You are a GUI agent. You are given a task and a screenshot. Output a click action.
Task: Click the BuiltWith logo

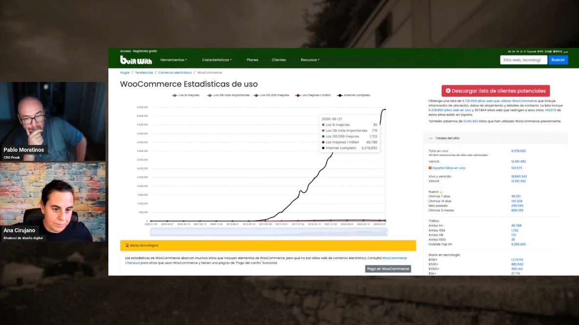click(136, 60)
